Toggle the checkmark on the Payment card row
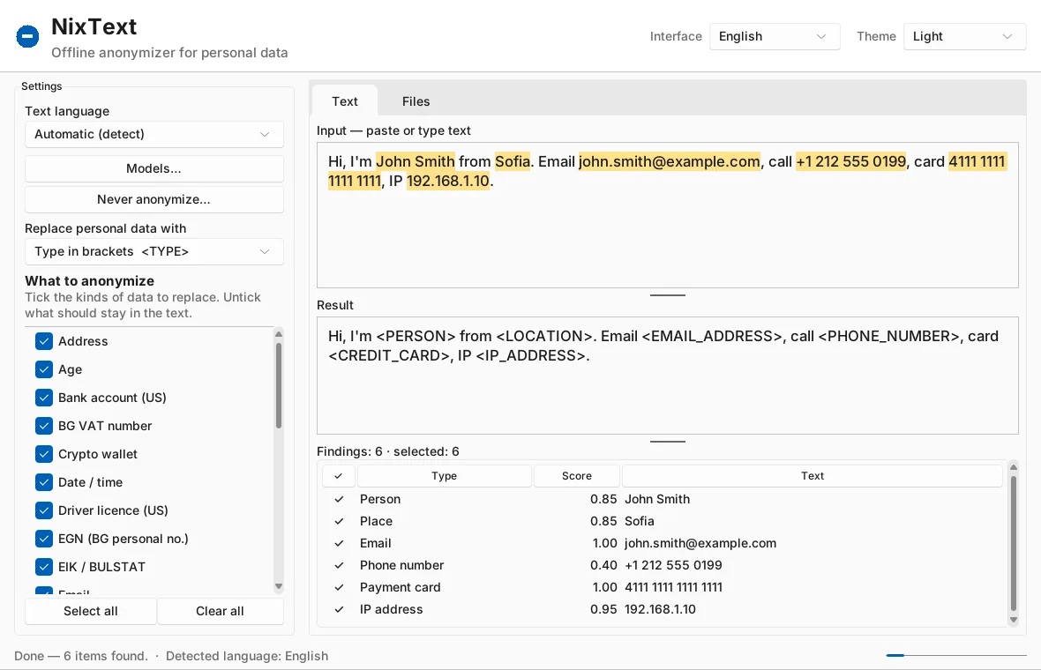Screen dimensions: 1041x670 (x=339, y=587)
